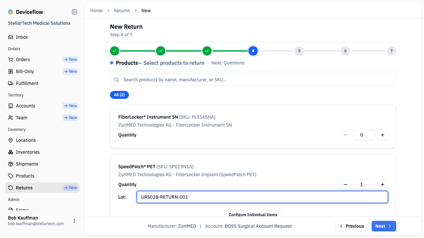Open user menu three-dots icon
Screen dimensions: 424x238
tap(74, 221)
